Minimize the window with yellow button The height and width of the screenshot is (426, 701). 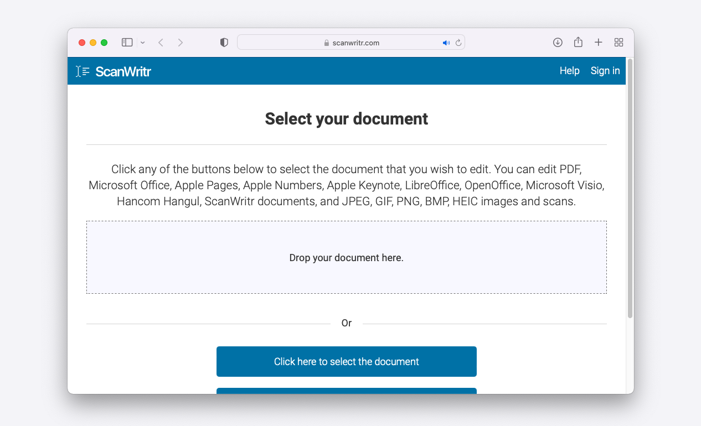coord(93,43)
